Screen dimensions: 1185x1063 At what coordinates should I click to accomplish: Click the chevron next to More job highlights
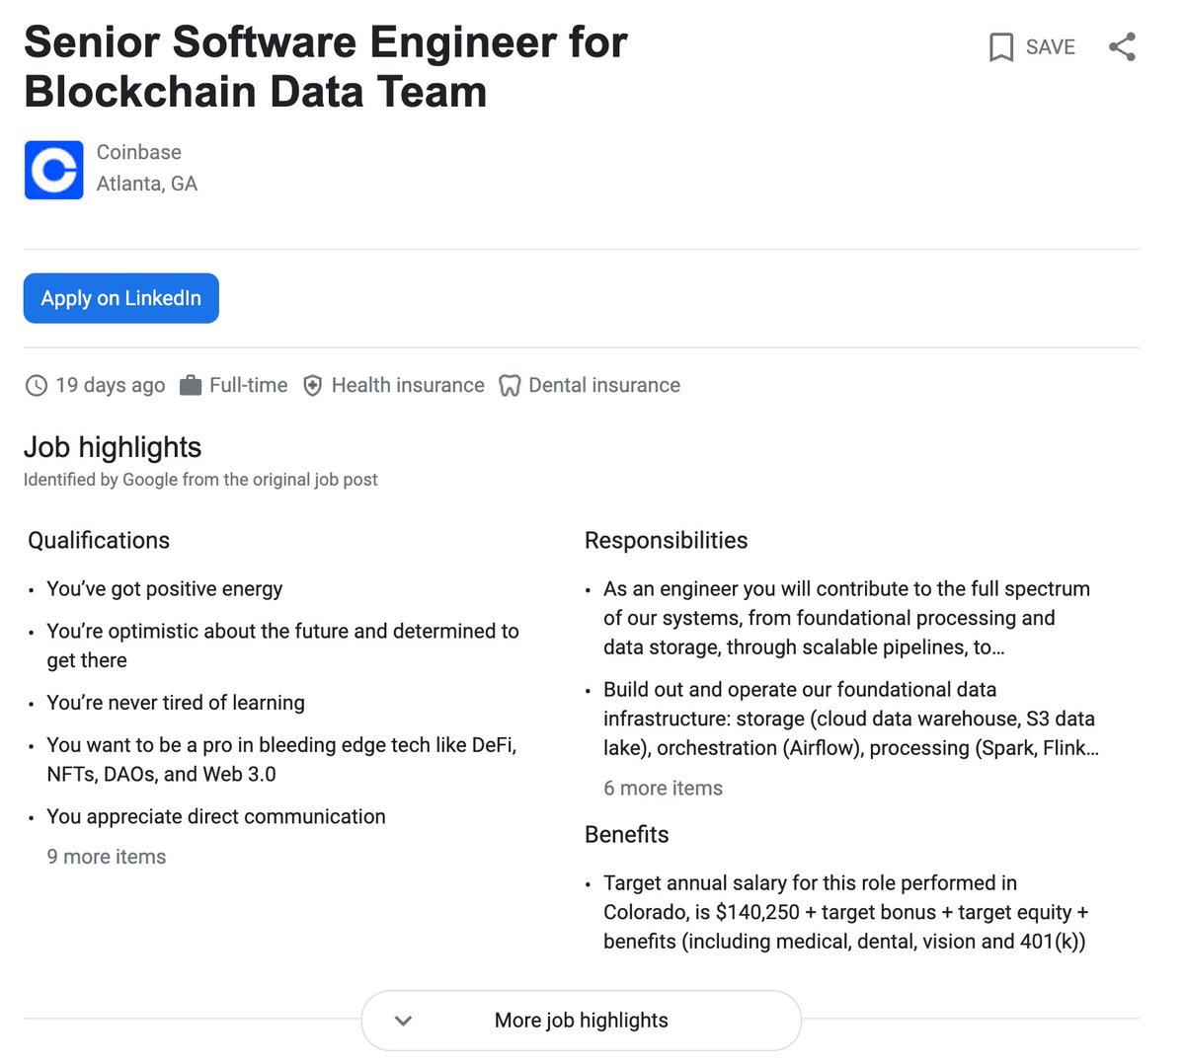[x=403, y=1021]
